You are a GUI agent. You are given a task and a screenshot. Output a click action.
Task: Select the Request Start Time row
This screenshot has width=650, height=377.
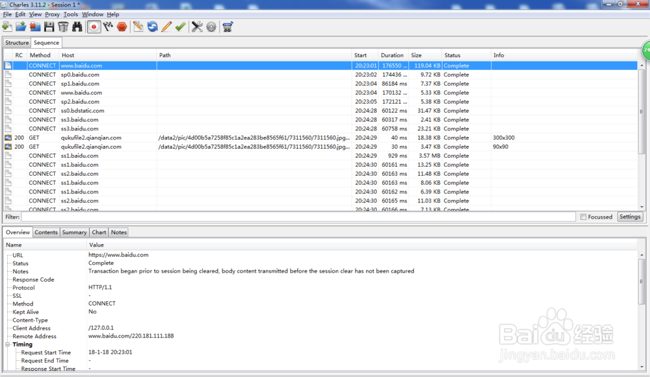point(320,352)
